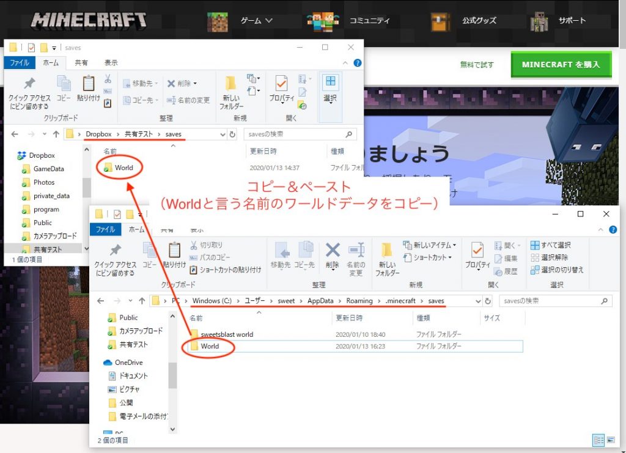Click MINECRAFT を購入 button

click(561, 64)
